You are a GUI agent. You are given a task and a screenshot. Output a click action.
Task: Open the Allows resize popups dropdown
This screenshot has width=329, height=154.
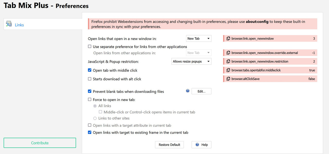pos(191,61)
